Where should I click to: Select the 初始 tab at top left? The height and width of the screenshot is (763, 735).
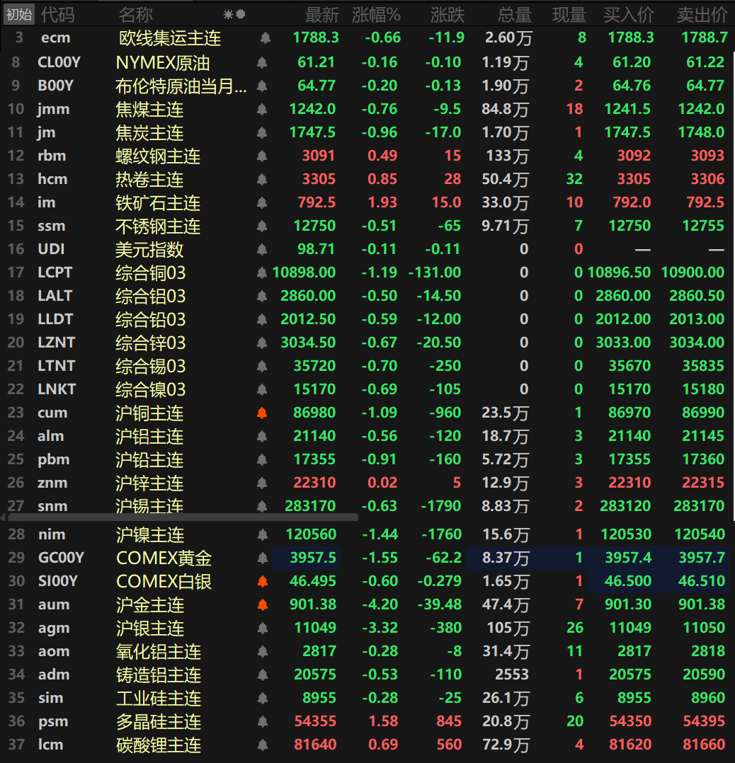pyautogui.click(x=18, y=14)
